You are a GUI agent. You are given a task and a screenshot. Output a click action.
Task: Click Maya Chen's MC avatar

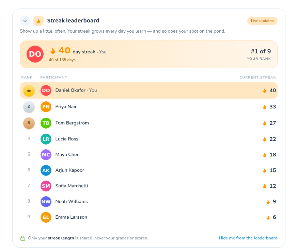pyautogui.click(x=46, y=155)
